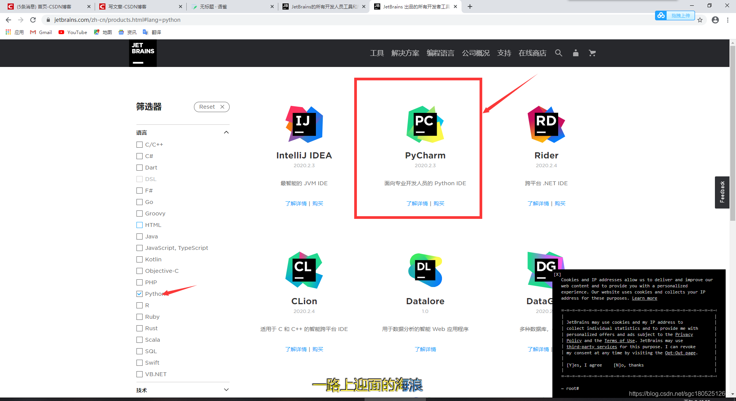Check the Ruby language filter
This screenshot has width=736, height=401.
pyautogui.click(x=140, y=317)
